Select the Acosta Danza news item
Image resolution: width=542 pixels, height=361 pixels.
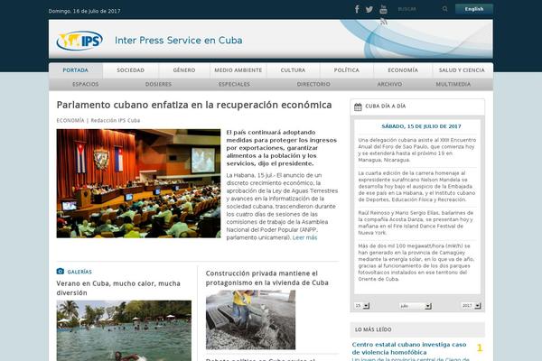pyautogui.click(x=417, y=223)
